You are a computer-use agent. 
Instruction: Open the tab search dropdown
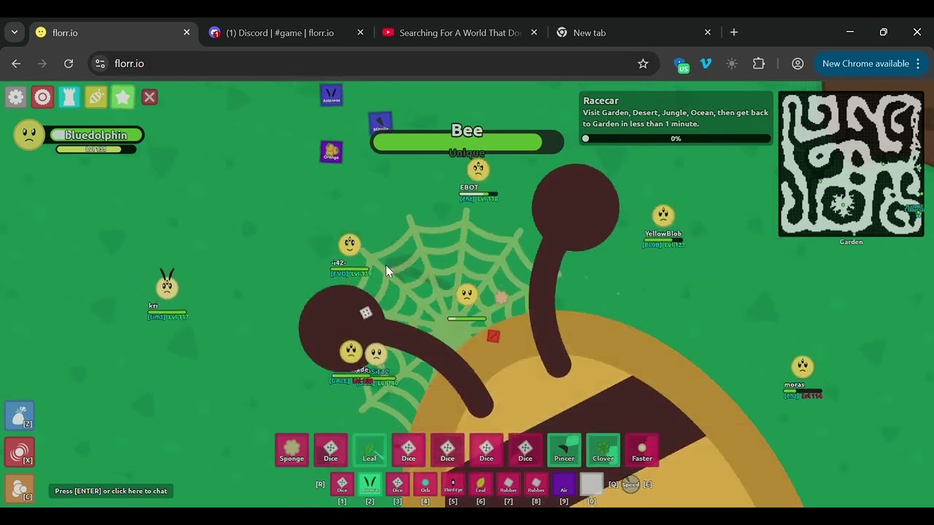15,32
